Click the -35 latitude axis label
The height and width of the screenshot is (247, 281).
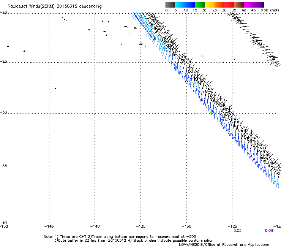pos(3,166)
